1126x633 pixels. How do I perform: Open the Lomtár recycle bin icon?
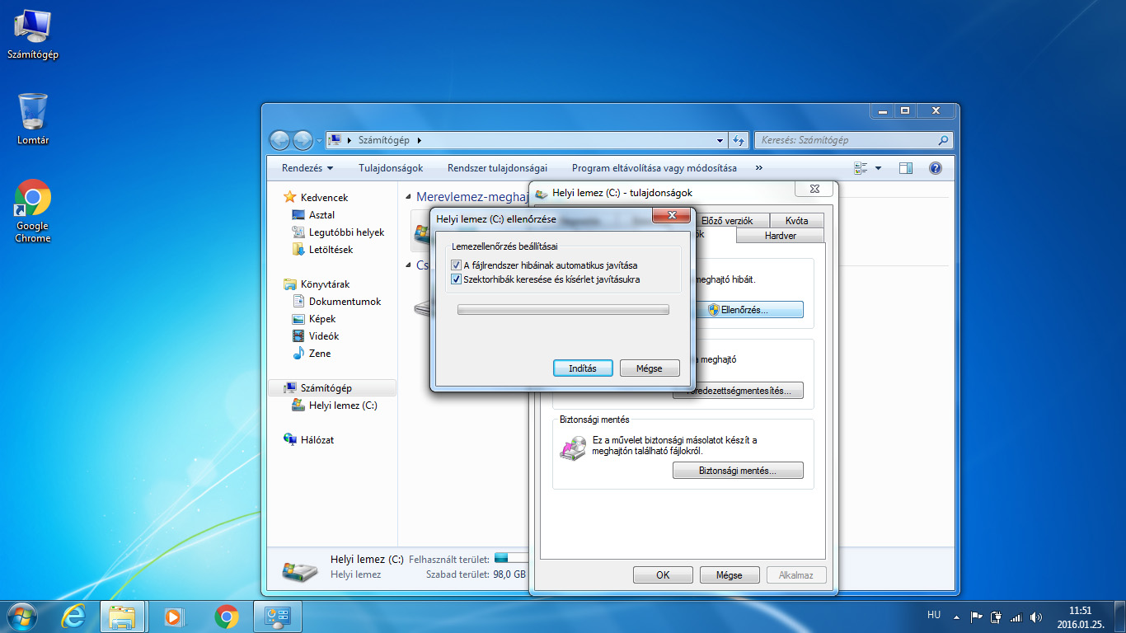[x=33, y=113]
